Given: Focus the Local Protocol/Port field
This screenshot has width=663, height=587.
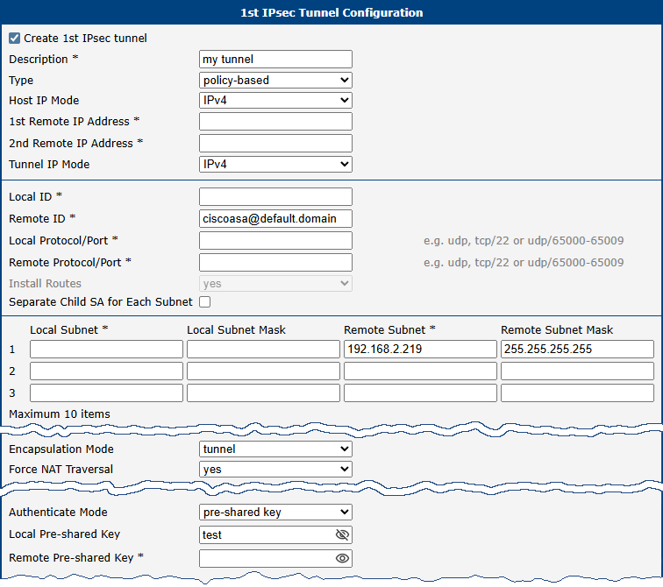Looking at the screenshot, I should pyautogui.click(x=275, y=241).
